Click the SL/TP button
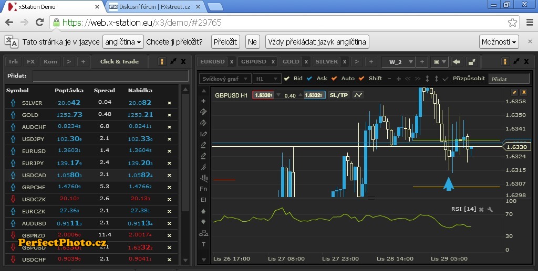Screen dimensions: 538x271 click(x=339, y=95)
